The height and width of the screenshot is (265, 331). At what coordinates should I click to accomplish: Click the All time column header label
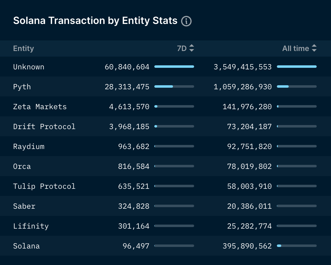click(x=296, y=48)
